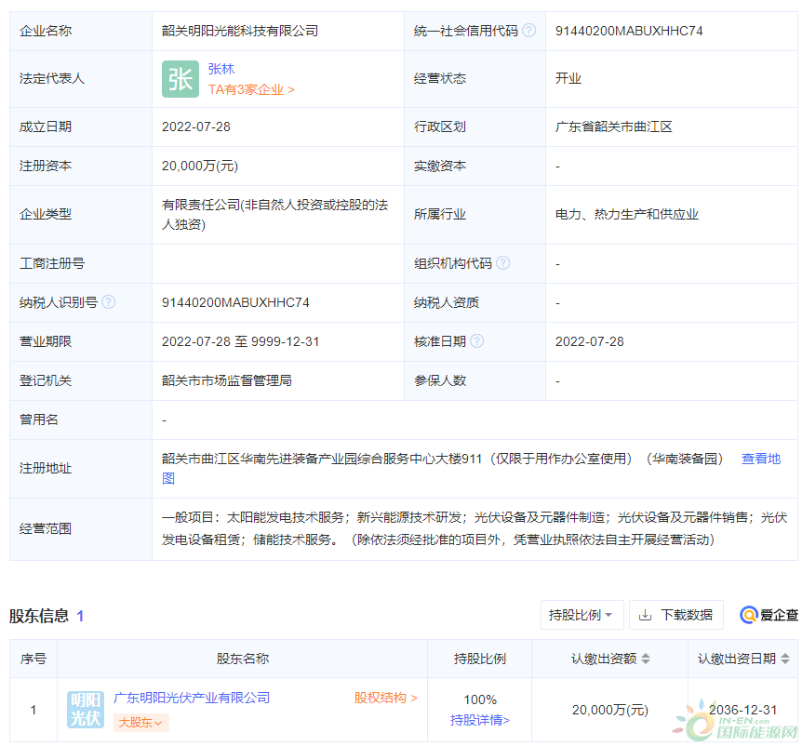Open legal representative 张林 link
The height and width of the screenshot is (746, 802).
221,69
